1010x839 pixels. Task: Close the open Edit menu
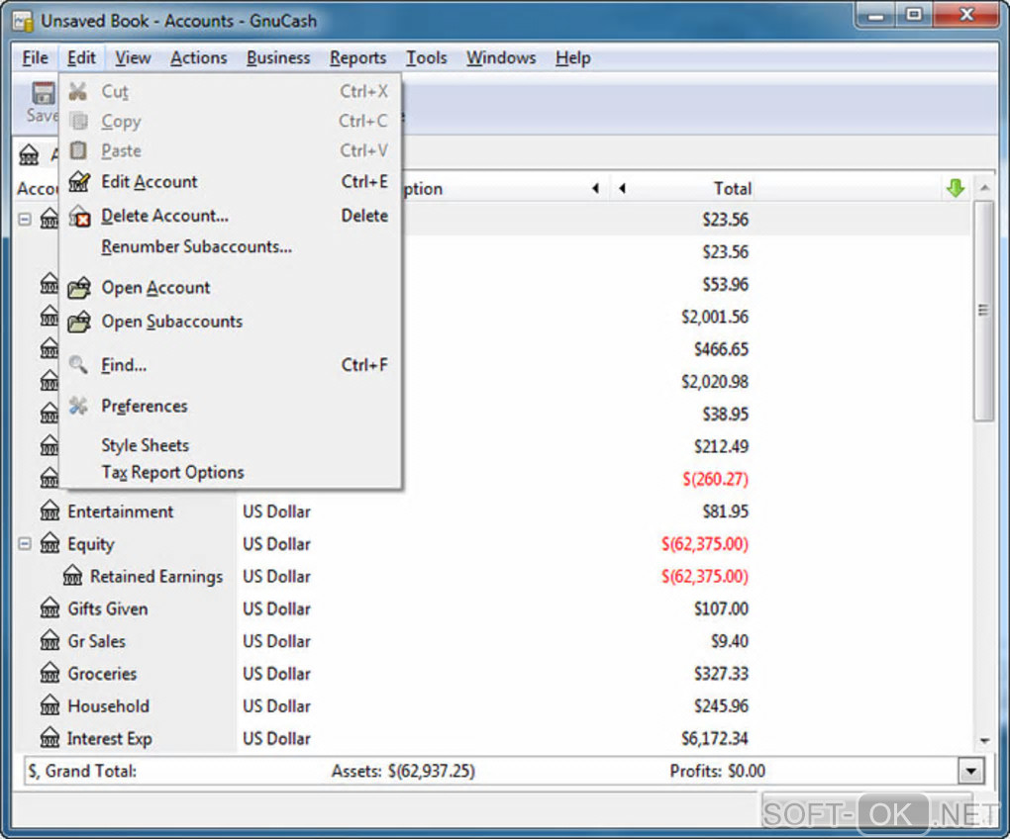(x=81, y=58)
